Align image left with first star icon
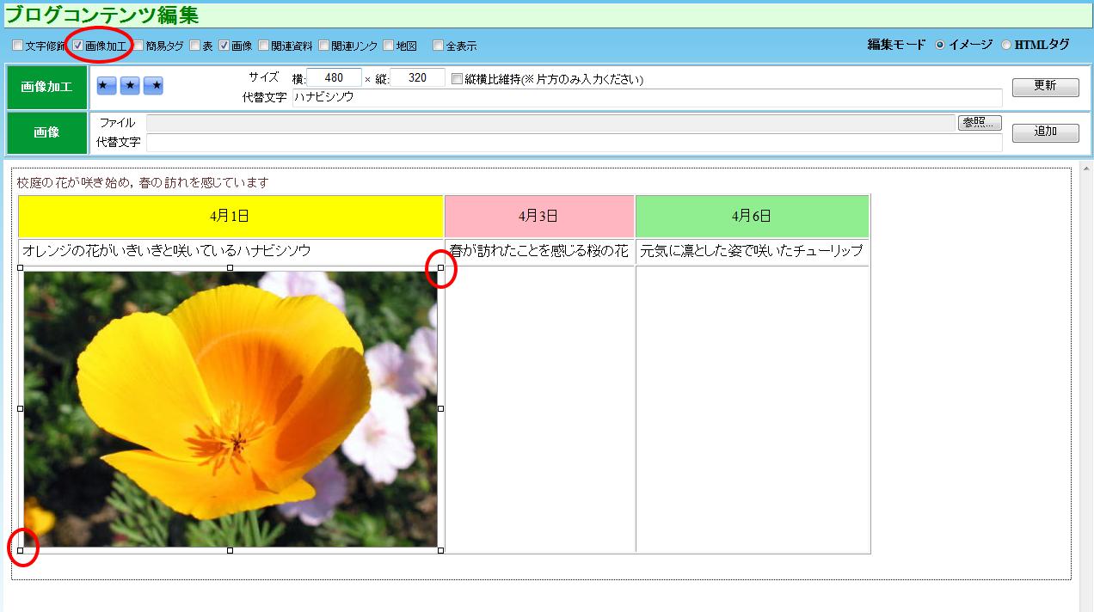This screenshot has height=612, width=1094. (107, 86)
